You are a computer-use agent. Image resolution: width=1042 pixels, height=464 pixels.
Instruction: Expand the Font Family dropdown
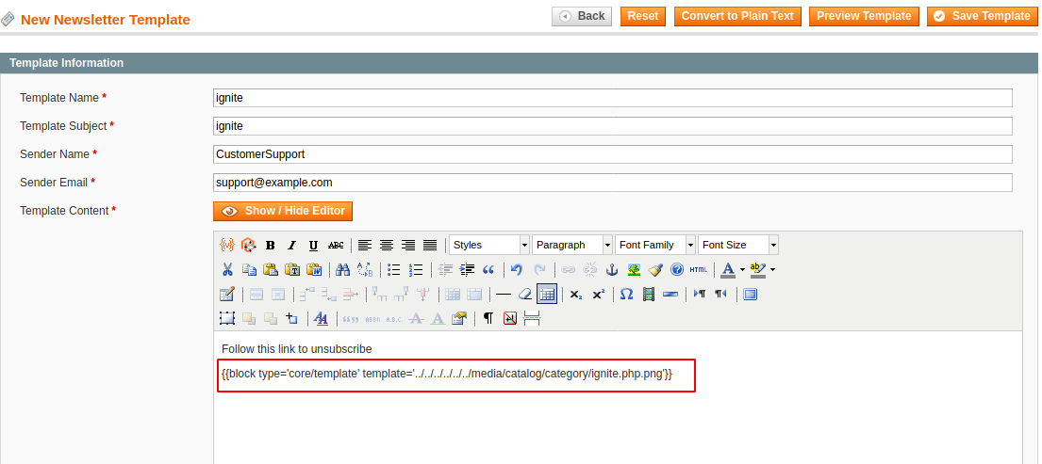coord(655,245)
